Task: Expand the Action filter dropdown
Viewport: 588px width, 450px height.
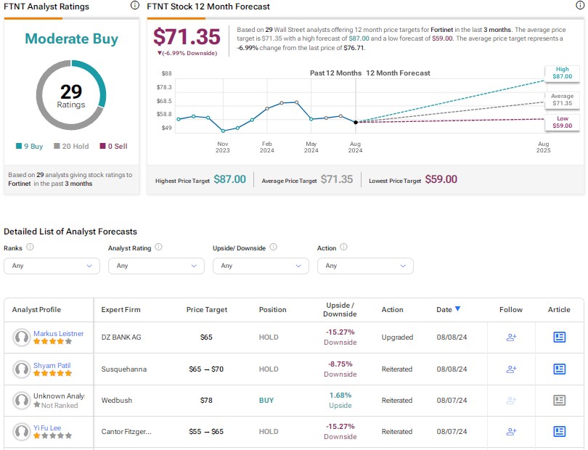Action: (x=365, y=266)
